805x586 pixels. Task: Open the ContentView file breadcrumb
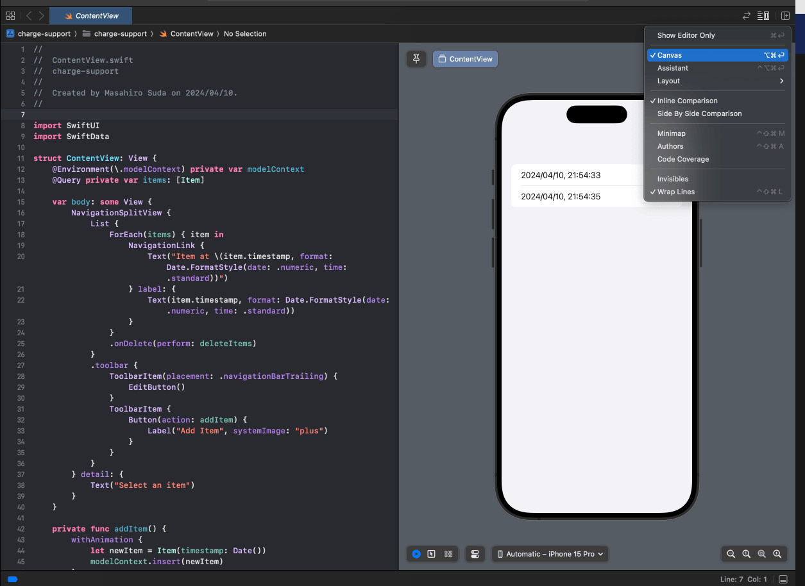point(186,33)
